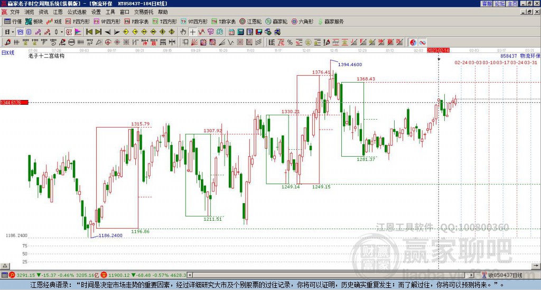Viewport: 541px width, 290px height.
Task: Open the 赢家轮 tool
Action: coord(276,21)
